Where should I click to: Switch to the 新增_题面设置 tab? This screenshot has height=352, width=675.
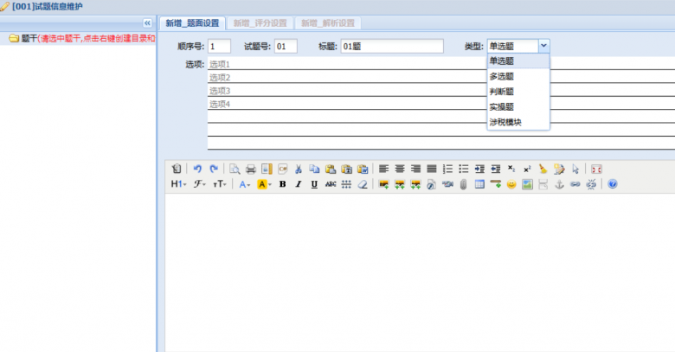(194, 22)
